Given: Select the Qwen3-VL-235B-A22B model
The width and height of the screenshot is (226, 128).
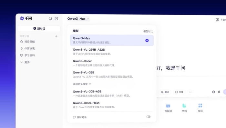Looking at the screenshot, I should point(112,52).
